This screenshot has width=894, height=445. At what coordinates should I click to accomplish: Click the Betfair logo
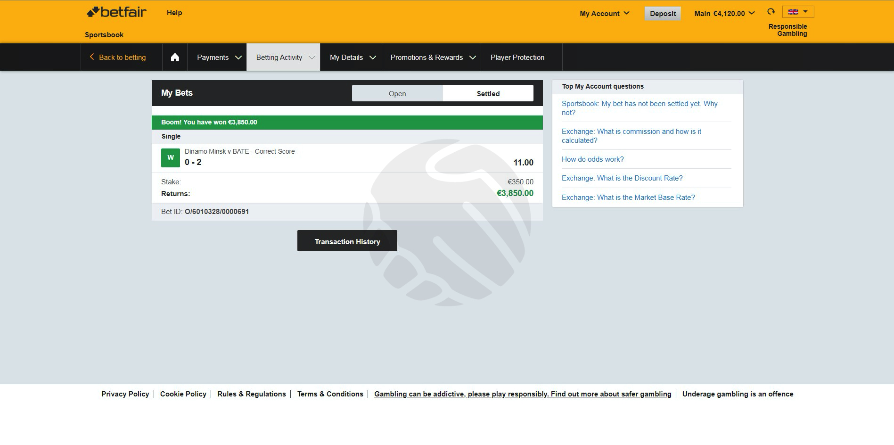pyautogui.click(x=116, y=12)
